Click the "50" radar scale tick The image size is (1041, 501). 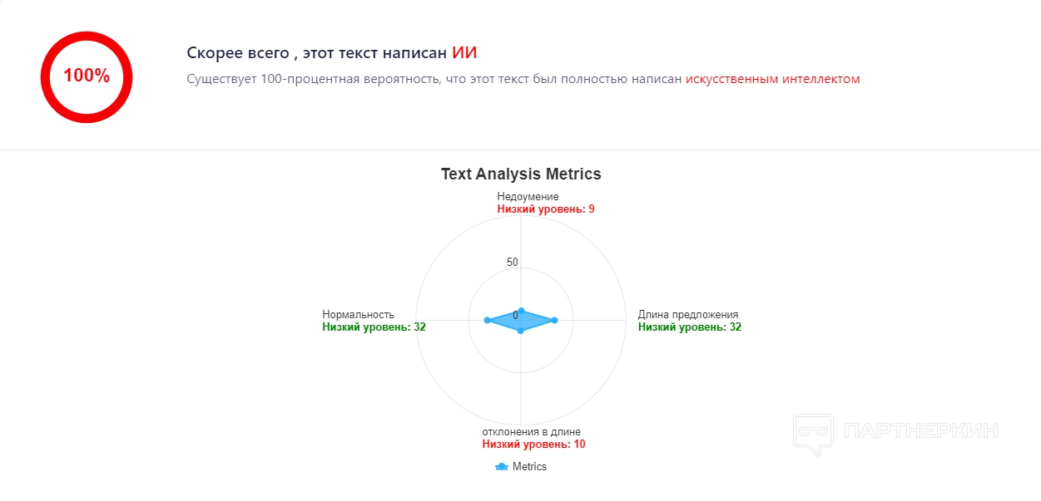[x=513, y=263]
